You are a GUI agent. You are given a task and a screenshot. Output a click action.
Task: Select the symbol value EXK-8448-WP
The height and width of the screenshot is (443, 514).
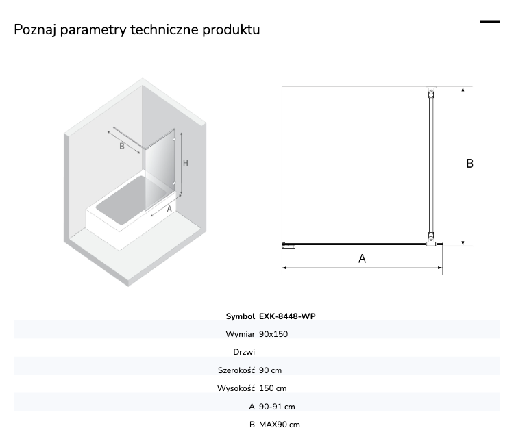click(x=287, y=316)
